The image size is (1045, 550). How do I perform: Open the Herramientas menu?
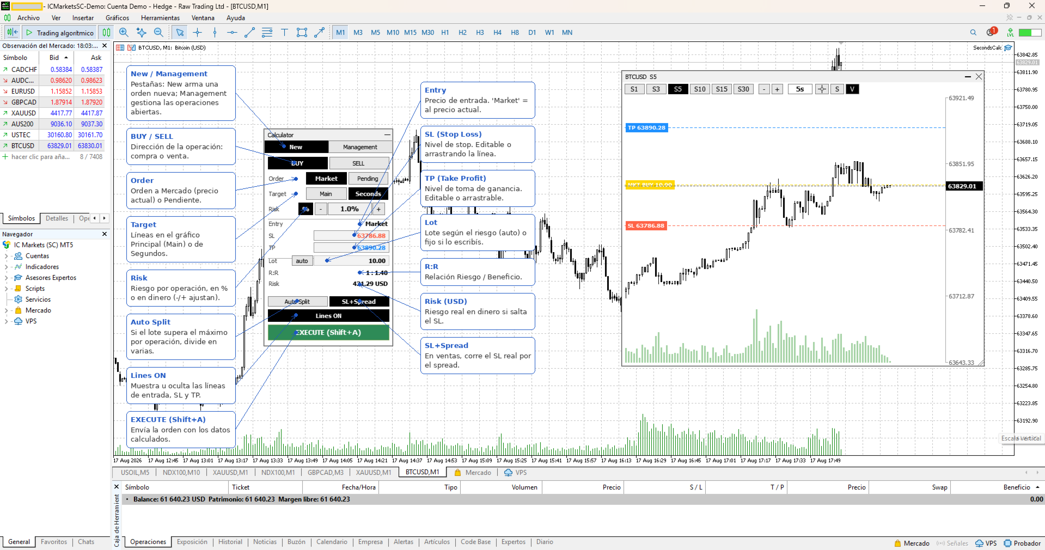[160, 18]
